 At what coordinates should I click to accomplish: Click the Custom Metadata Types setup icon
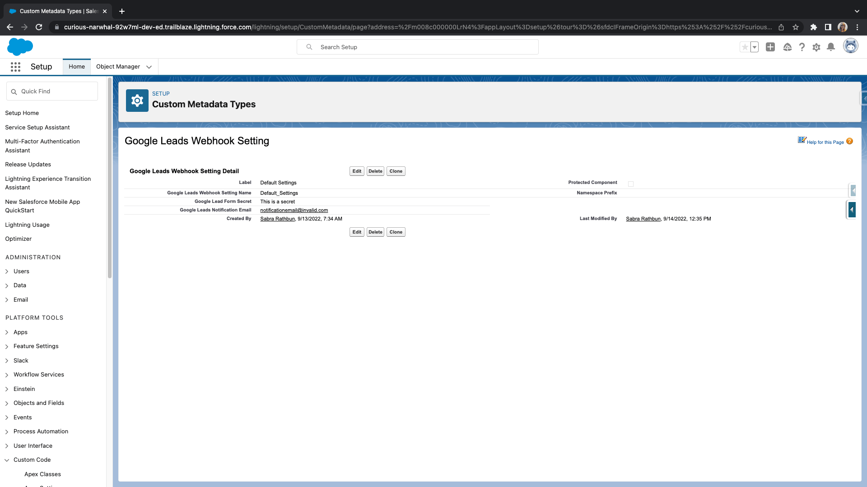click(x=137, y=100)
